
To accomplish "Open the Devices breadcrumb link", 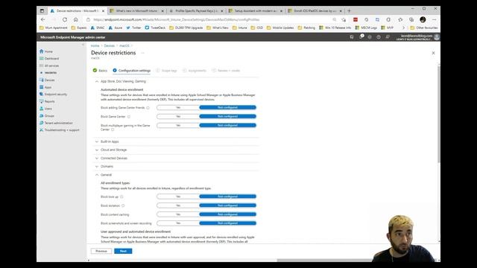I will point(110,45).
